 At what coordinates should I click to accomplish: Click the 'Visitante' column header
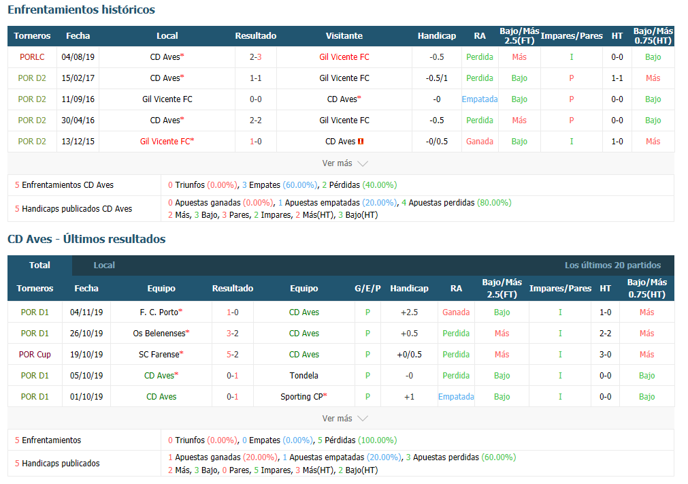point(344,36)
